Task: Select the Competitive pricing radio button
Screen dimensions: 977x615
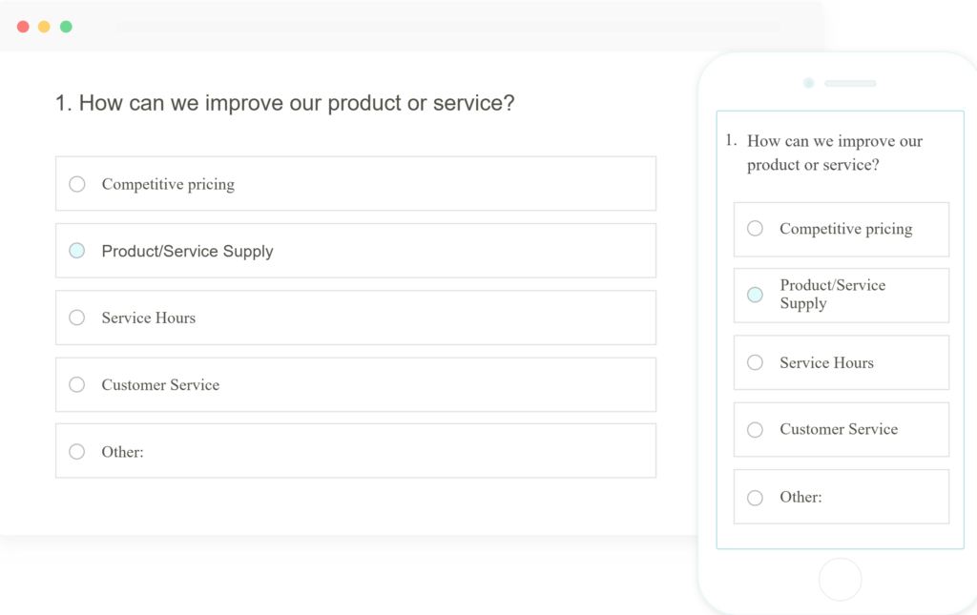Action: pos(76,183)
